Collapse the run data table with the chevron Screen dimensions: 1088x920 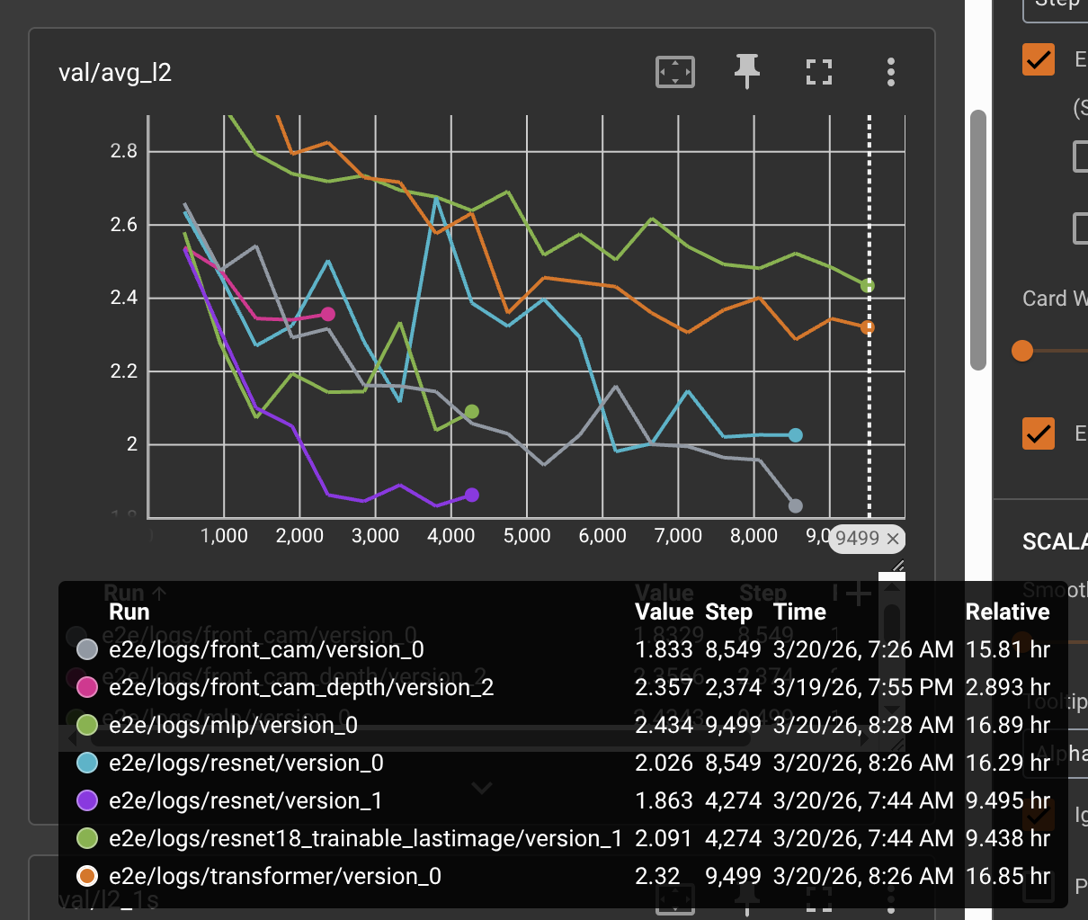(x=482, y=788)
